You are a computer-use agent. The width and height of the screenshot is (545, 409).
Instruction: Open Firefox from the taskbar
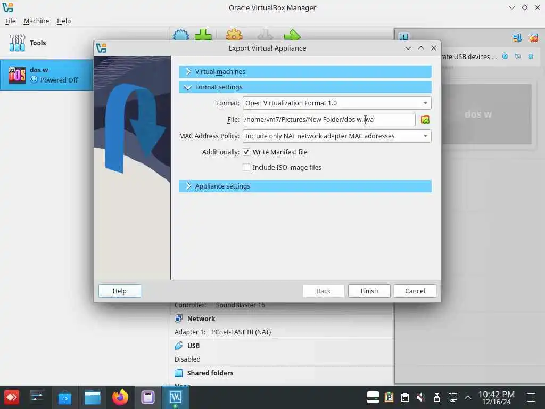120,397
